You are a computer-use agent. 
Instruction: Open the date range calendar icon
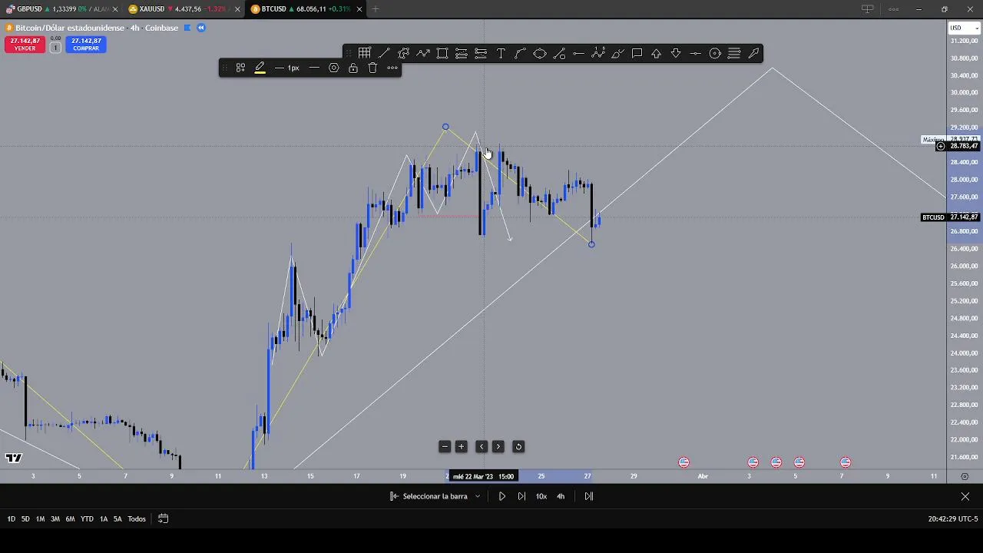click(x=163, y=518)
